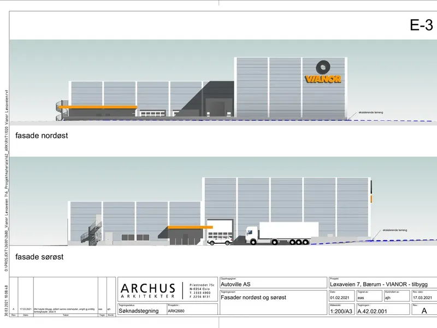
Task: Click drawing status 'Søknadstegning'
Action: point(139,311)
